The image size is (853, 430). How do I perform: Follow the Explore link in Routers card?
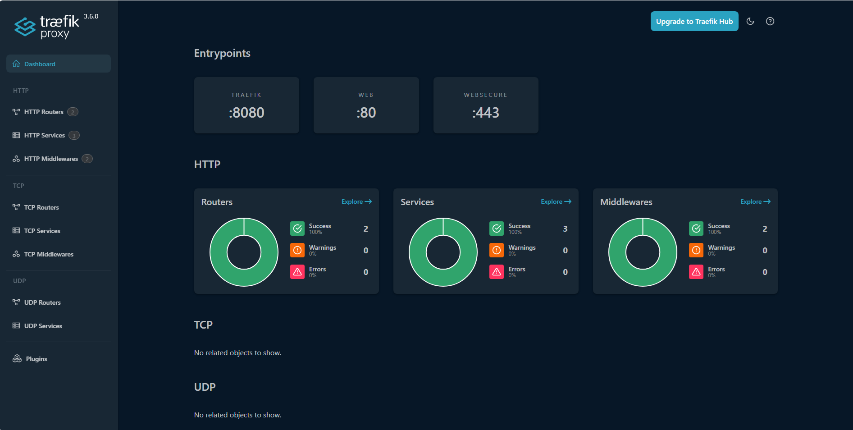(356, 201)
